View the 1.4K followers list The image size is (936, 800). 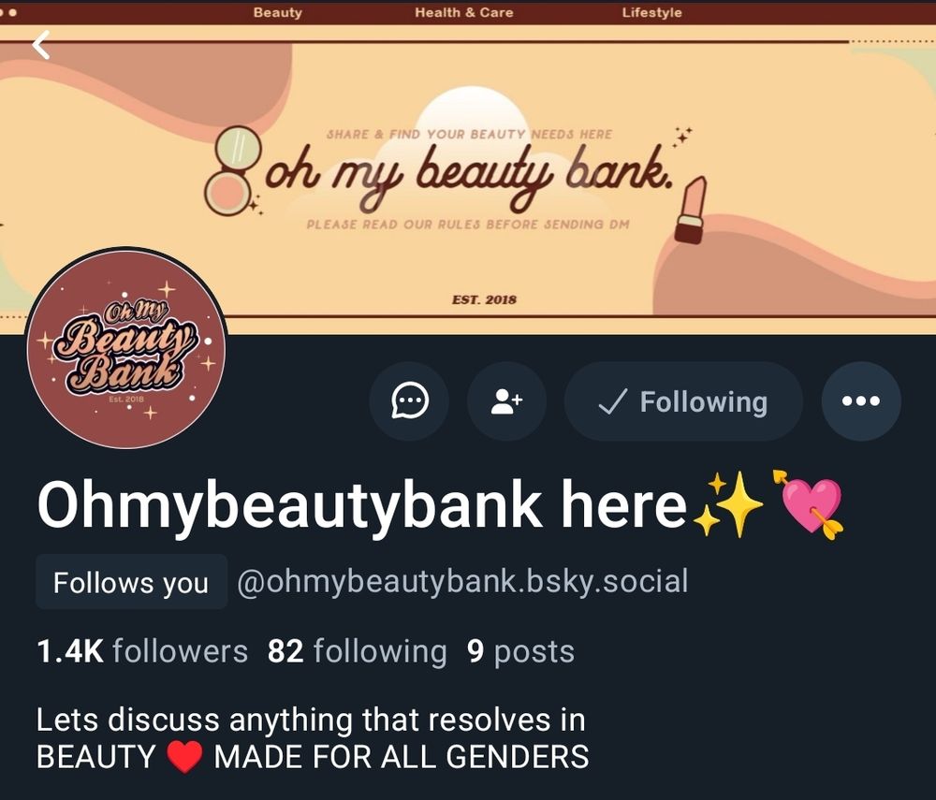tap(142, 651)
